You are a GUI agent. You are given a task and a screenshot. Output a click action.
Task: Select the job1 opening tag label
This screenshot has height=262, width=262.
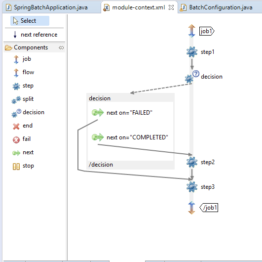point(207,31)
